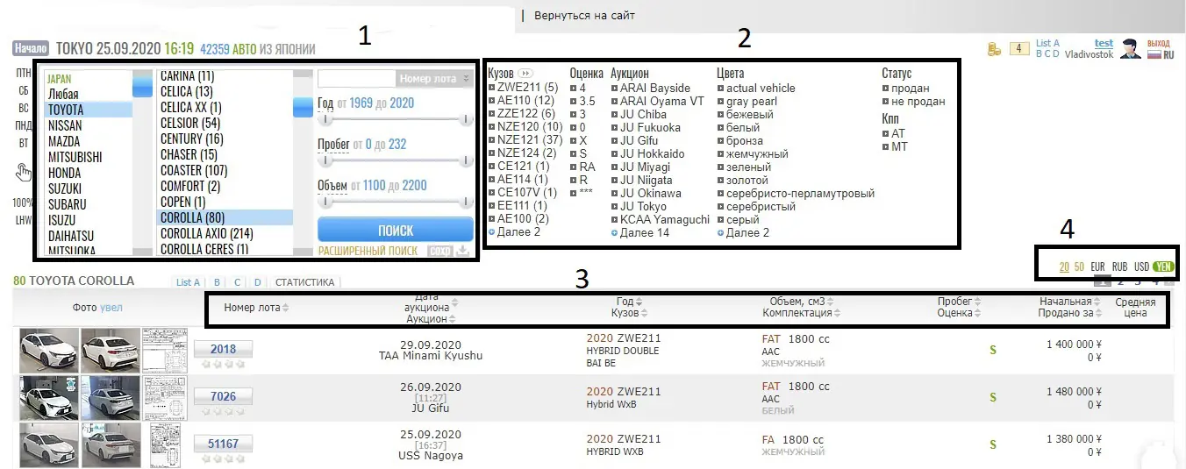Go to results page 2

point(1120,282)
